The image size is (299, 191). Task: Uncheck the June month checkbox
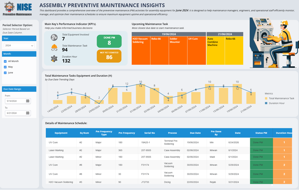point(5,73)
